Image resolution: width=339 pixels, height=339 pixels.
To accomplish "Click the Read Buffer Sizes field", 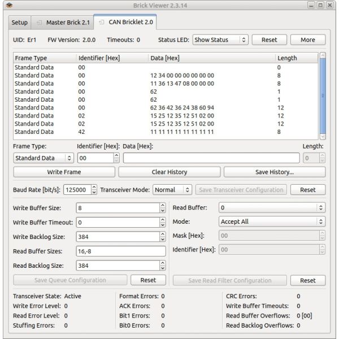I will 121,251.
